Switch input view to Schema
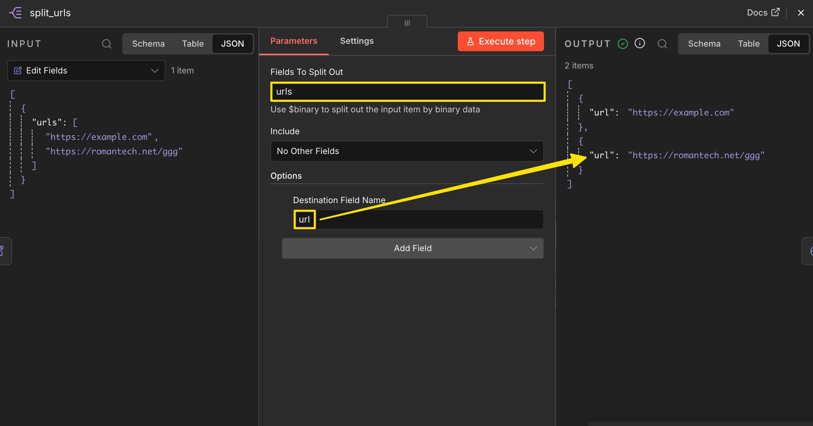This screenshot has width=813, height=426. pos(148,44)
